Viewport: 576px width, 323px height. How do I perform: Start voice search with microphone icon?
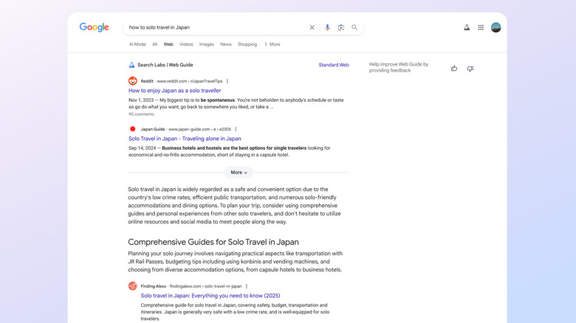coord(327,27)
